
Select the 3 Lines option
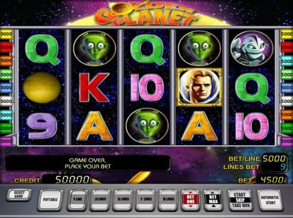[101, 199]
